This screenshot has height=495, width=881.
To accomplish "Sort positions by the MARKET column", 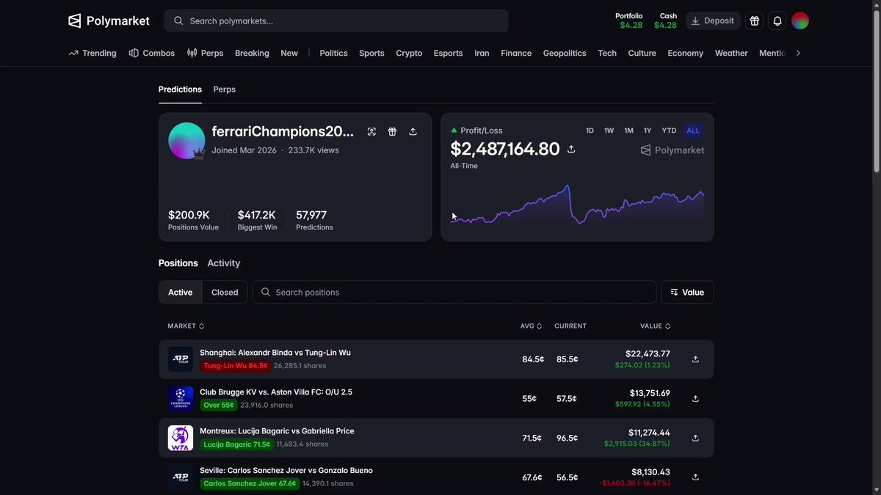I will [x=186, y=326].
